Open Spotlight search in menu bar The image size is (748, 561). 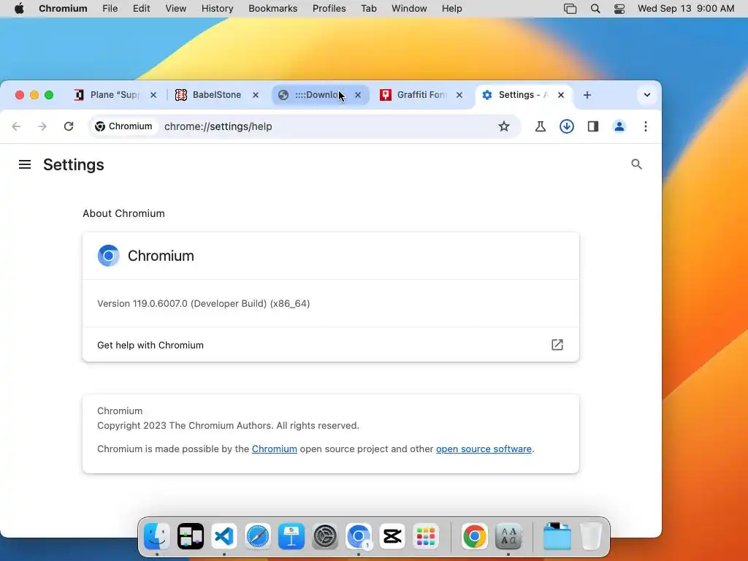pos(595,9)
